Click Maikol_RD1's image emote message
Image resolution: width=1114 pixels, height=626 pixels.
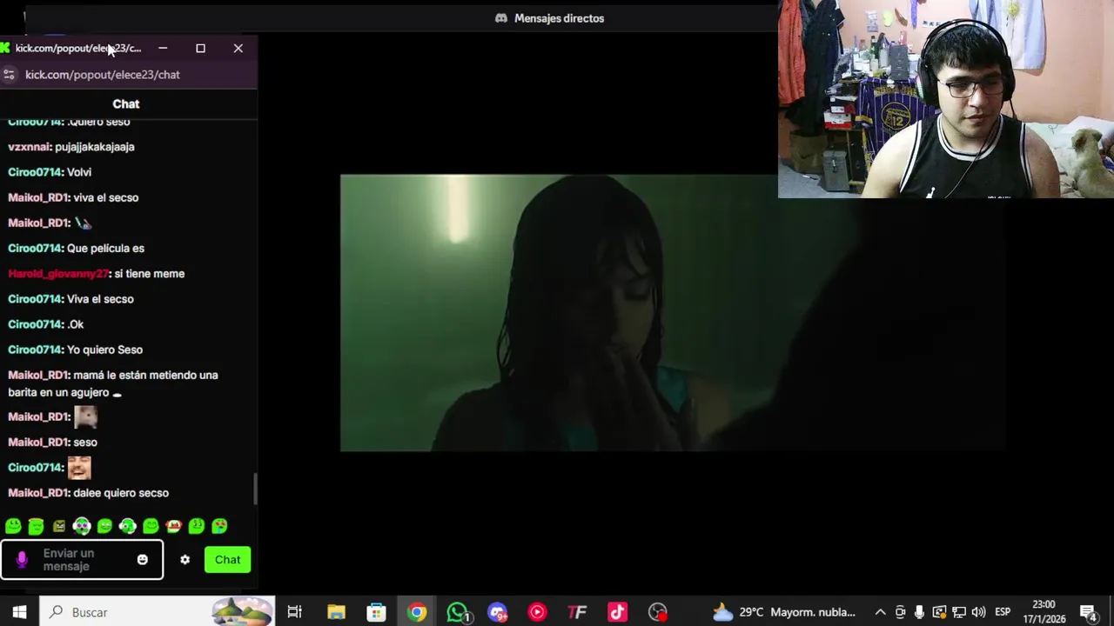(x=85, y=416)
